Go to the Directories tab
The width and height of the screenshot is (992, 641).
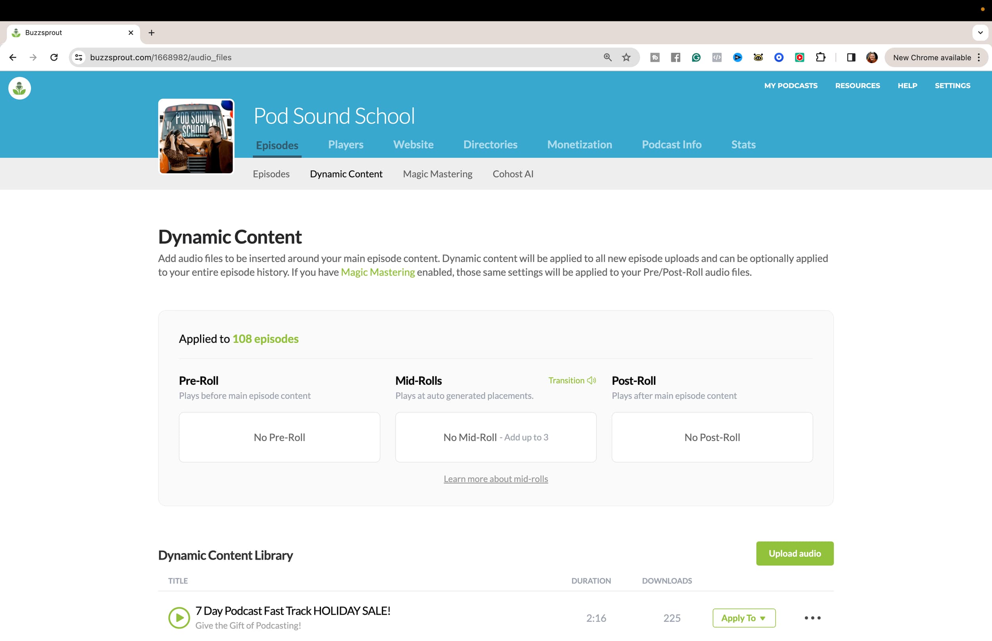click(x=490, y=144)
